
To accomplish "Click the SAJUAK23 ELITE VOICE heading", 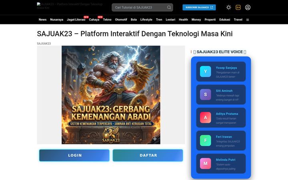I will click(220, 52).
